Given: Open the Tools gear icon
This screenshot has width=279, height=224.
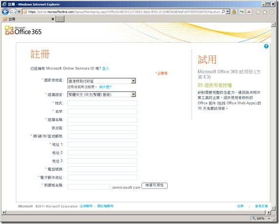Looking at the screenshot, I should click(272, 12).
